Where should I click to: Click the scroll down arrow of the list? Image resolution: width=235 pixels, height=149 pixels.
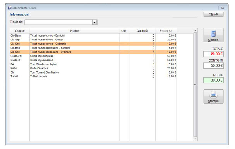click(195, 139)
